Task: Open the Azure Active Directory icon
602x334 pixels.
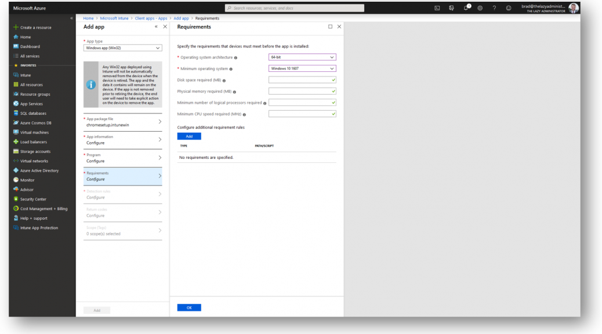Action: (x=16, y=170)
